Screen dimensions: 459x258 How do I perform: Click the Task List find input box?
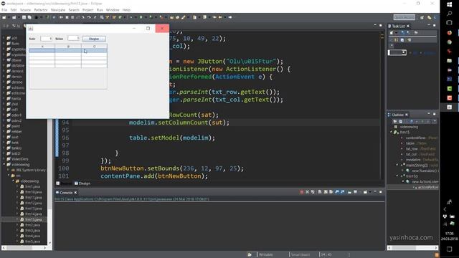pyautogui.click(x=397, y=52)
